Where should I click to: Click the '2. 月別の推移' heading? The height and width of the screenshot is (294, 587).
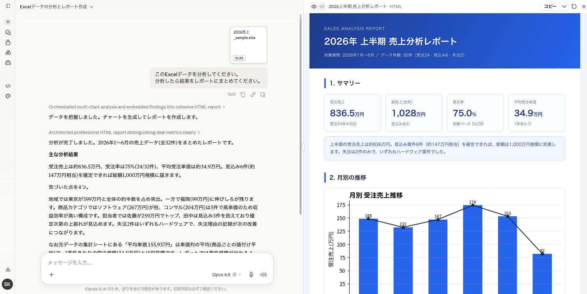pos(348,178)
